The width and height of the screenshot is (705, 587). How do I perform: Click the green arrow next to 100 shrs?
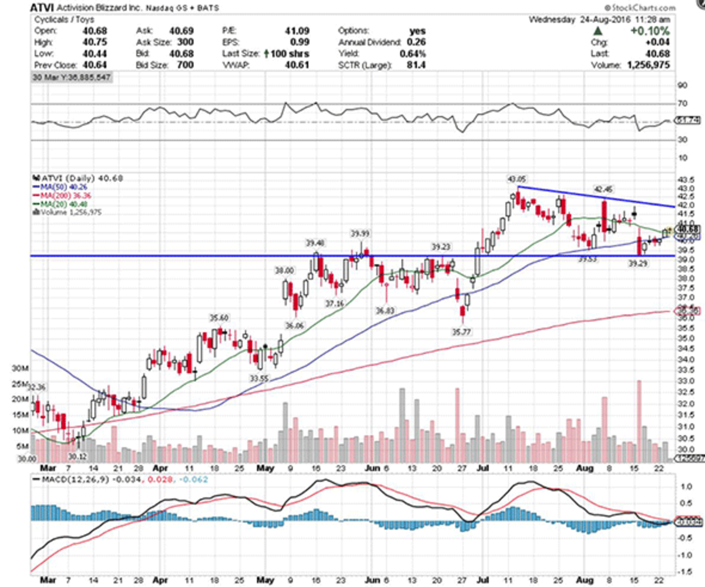point(266,53)
